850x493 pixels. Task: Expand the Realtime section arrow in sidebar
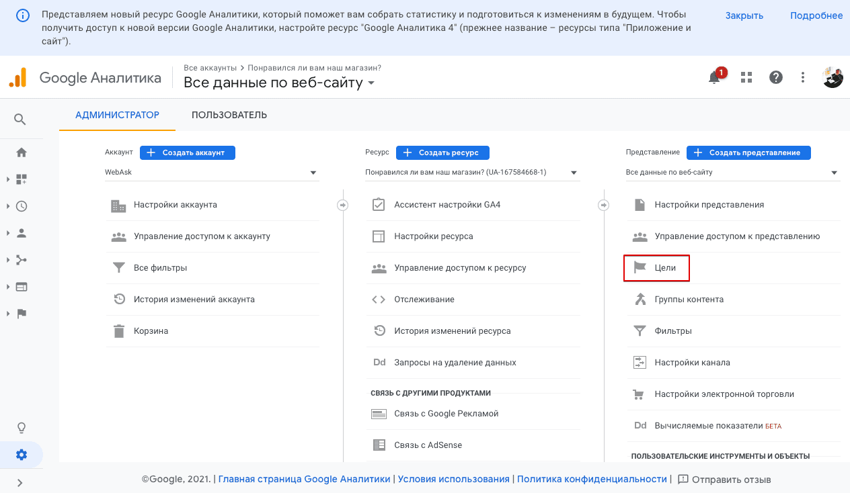click(x=8, y=206)
